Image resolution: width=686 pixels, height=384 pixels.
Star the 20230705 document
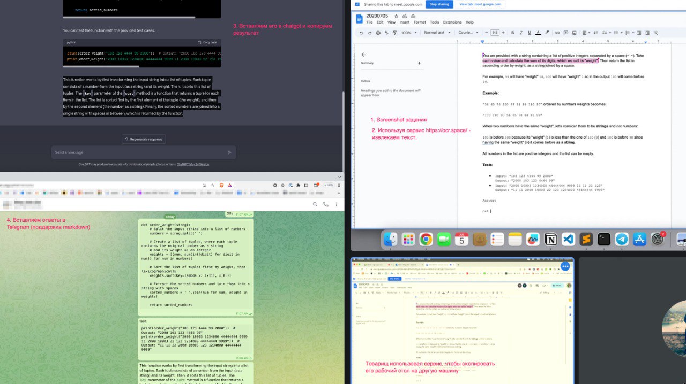pos(396,16)
